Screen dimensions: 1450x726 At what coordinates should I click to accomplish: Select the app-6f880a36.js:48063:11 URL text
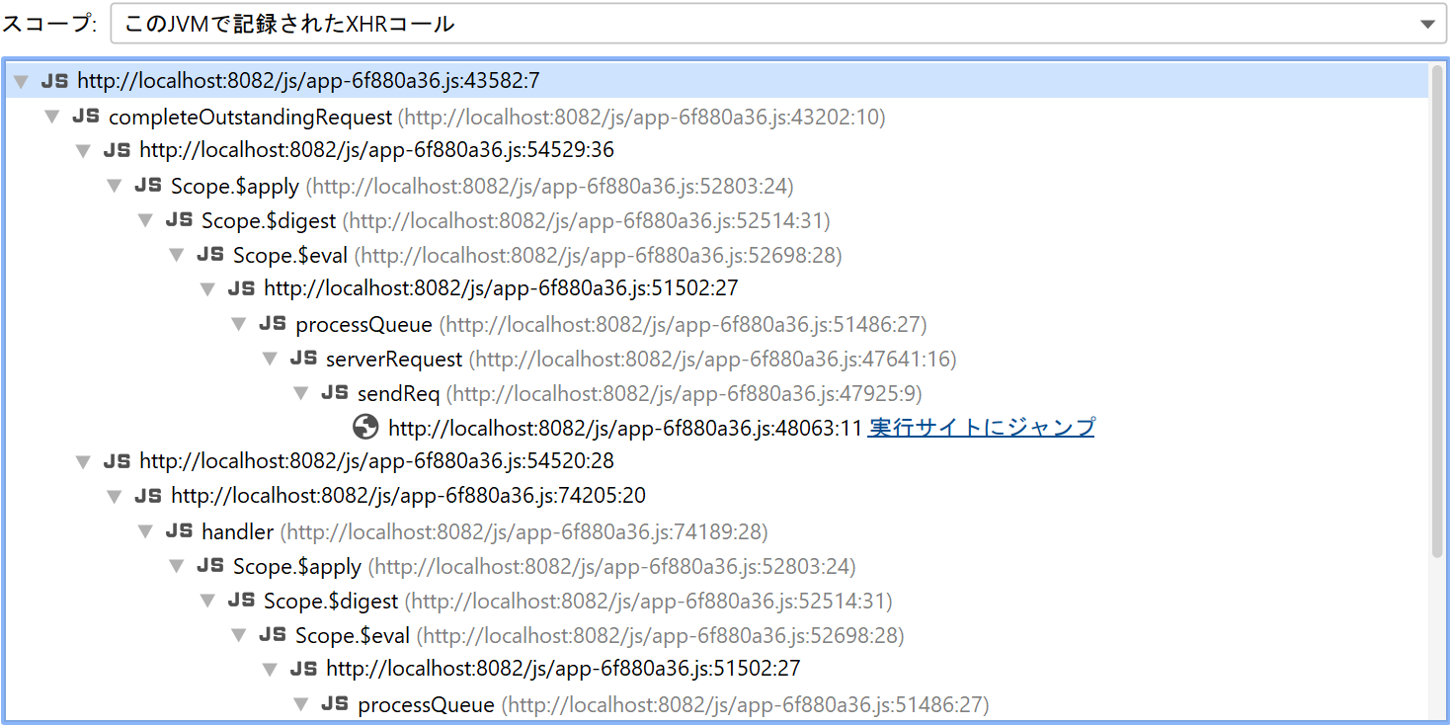pyautogui.click(x=626, y=428)
